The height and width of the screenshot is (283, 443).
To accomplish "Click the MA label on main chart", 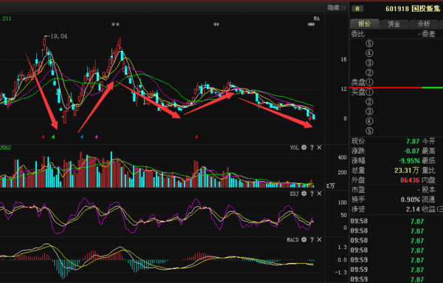I will tap(317, 18).
